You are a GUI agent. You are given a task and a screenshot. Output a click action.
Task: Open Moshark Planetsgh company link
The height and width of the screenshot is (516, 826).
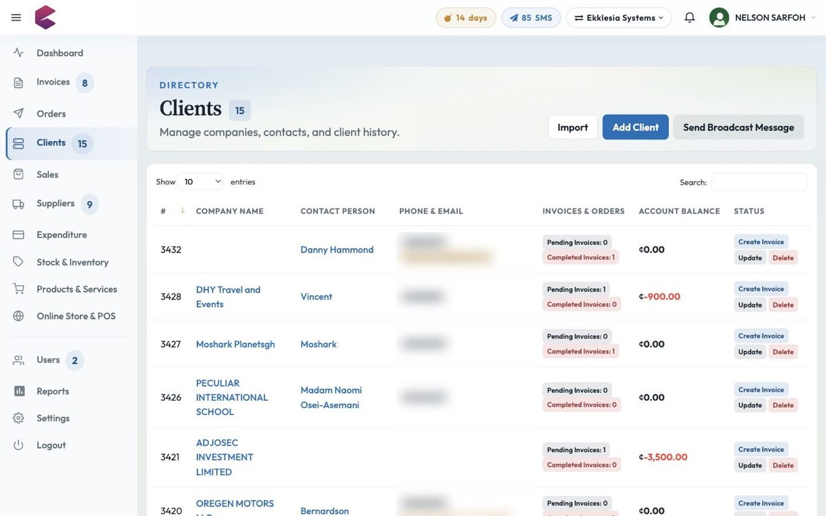[x=235, y=344]
